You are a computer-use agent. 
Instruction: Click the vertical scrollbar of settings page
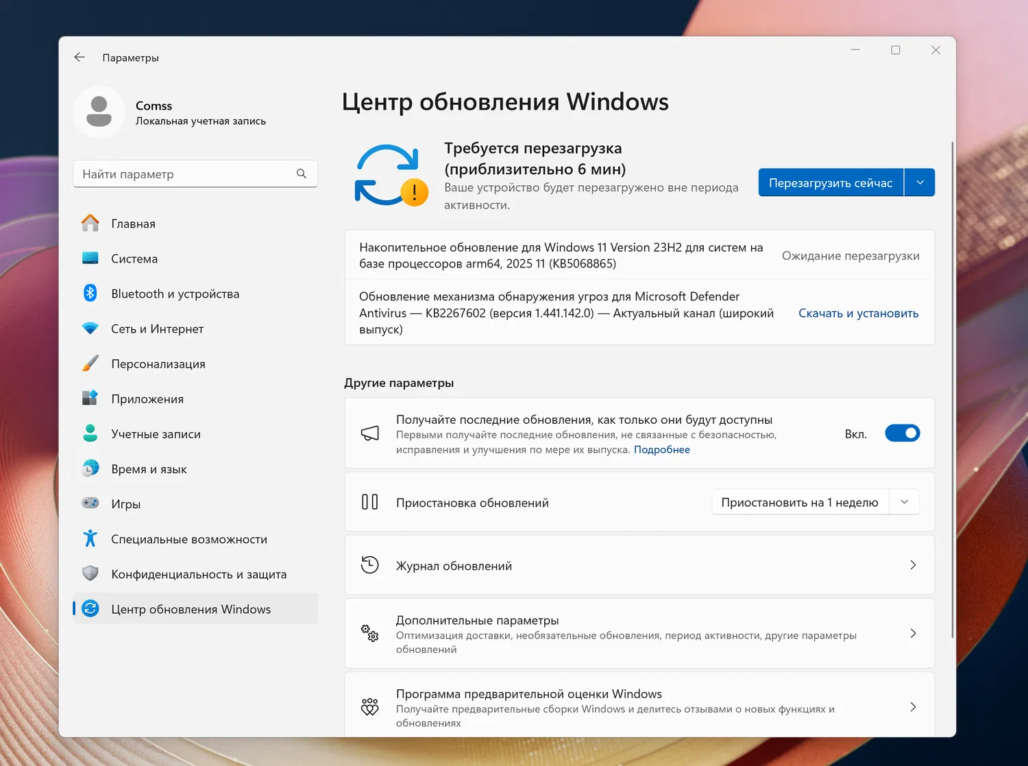pos(952,390)
